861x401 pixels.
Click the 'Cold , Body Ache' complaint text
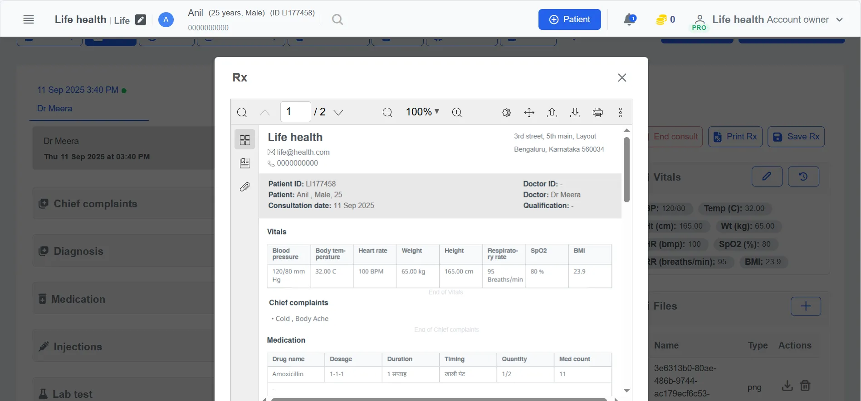(302, 319)
